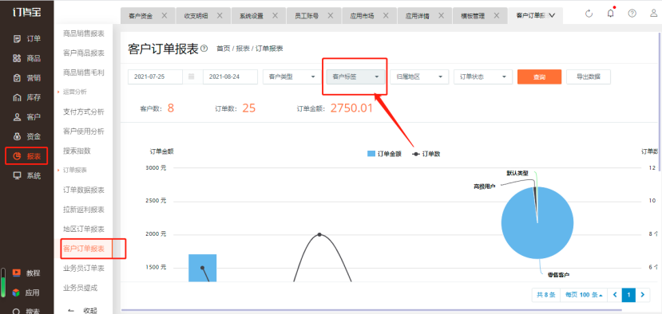Open 每页 100 条 page size dropdown

pyautogui.click(x=584, y=295)
